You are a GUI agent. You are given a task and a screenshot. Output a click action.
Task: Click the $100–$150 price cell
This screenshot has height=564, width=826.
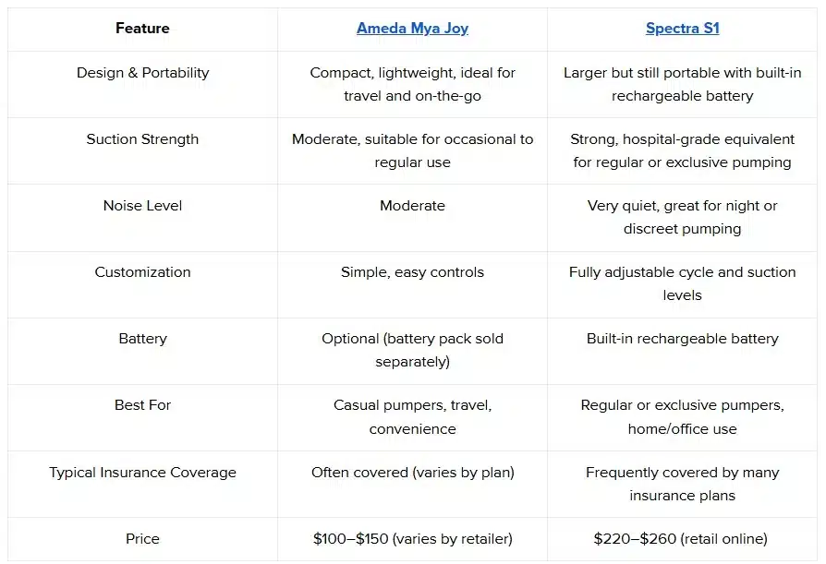(412, 539)
